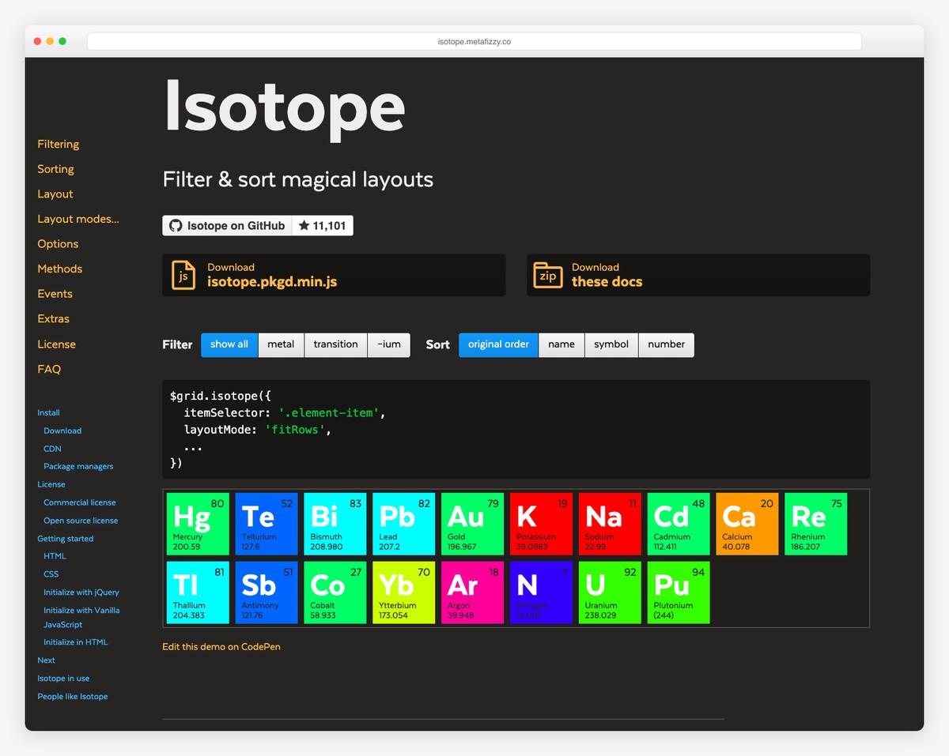Sort the elements by number
Screen dimensions: 949x756
tap(666, 344)
